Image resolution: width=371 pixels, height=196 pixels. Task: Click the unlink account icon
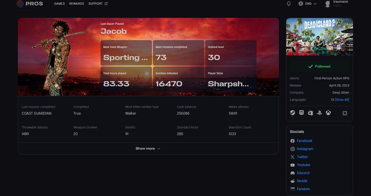(345, 113)
